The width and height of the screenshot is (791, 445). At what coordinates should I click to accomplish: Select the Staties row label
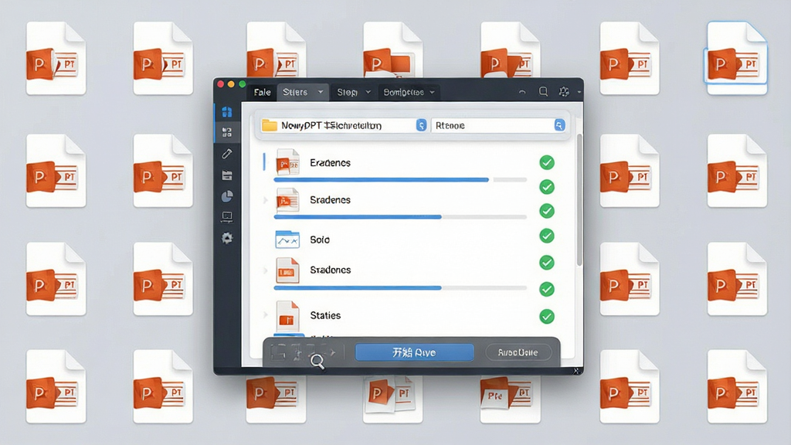[325, 315]
